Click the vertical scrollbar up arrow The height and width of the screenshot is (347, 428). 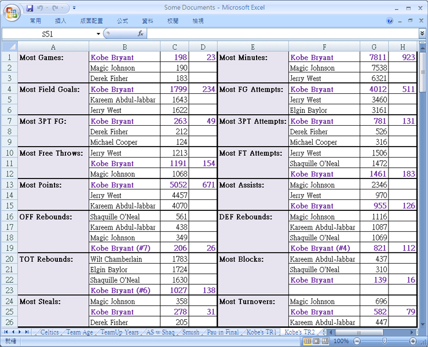tap(423, 48)
